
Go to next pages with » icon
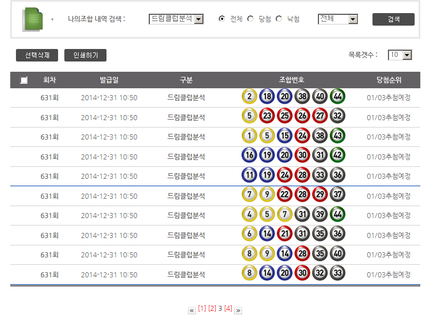(x=238, y=310)
